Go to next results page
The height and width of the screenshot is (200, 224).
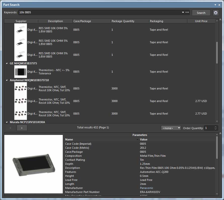click(22, 128)
